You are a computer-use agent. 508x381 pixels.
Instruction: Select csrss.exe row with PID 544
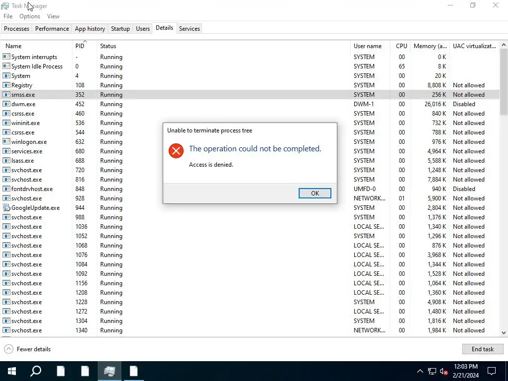250,132
